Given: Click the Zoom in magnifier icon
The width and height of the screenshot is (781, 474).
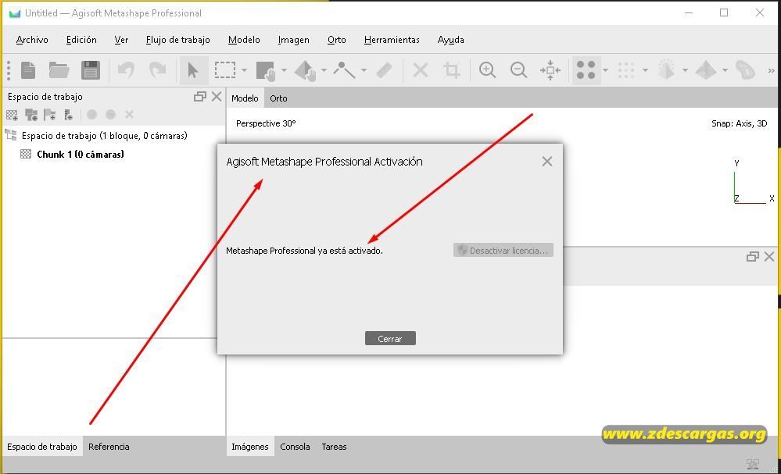Looking at the screenshot, I should pos(487,70).
